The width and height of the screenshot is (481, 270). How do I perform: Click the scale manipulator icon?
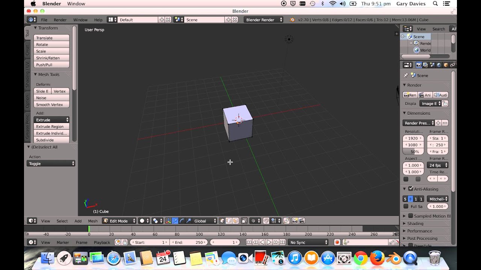click(x=189, y=221)
